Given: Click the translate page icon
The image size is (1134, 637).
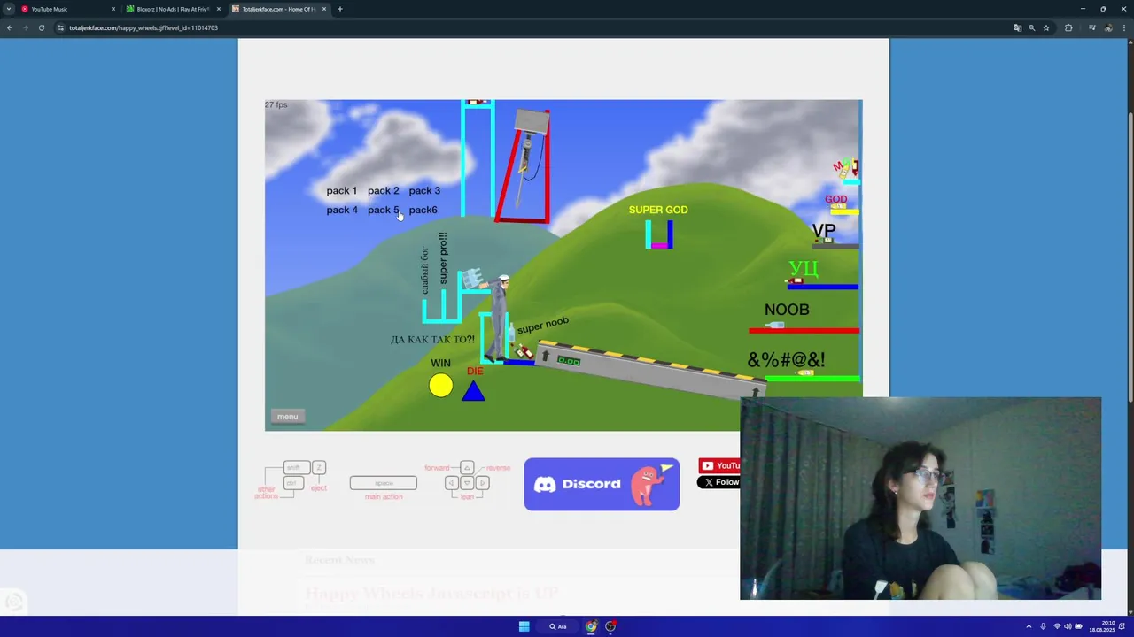Looking at the screenshot, I should click(x=1018, y=27).
